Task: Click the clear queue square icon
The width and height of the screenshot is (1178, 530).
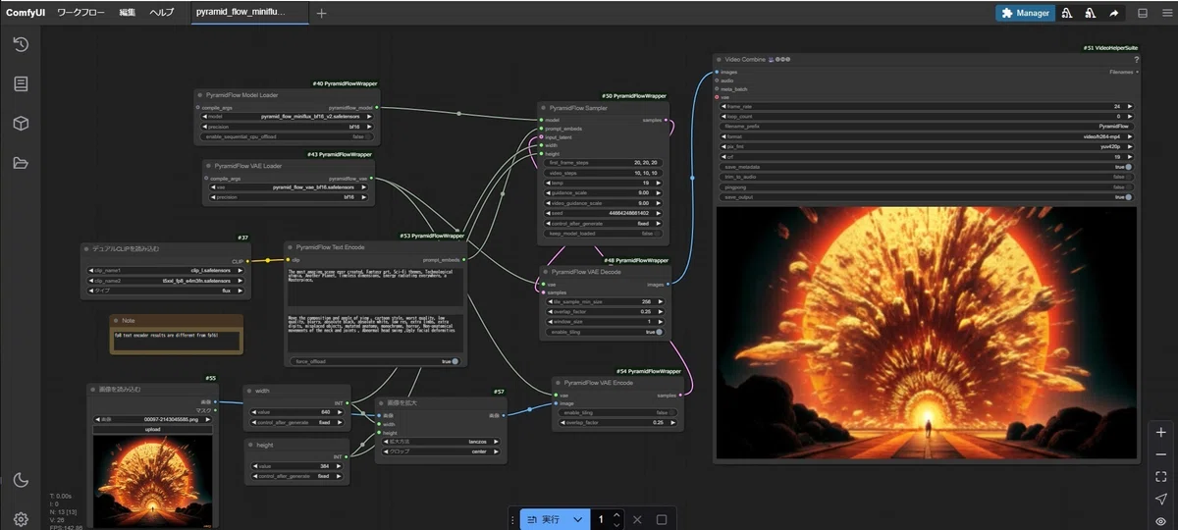Action: 662,519
